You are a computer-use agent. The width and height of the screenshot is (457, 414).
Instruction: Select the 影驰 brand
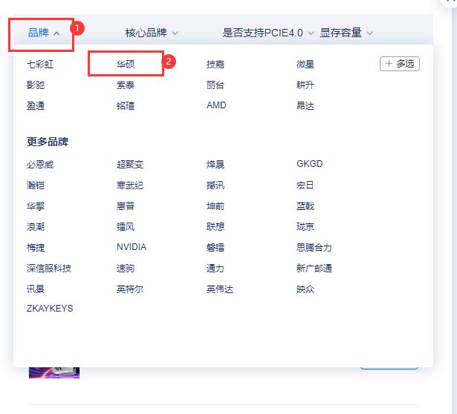[36, 85]
